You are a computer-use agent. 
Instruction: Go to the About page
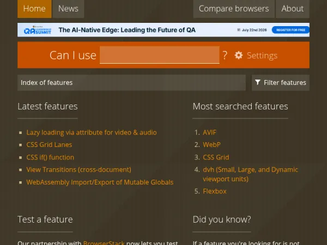coord(292,9)
